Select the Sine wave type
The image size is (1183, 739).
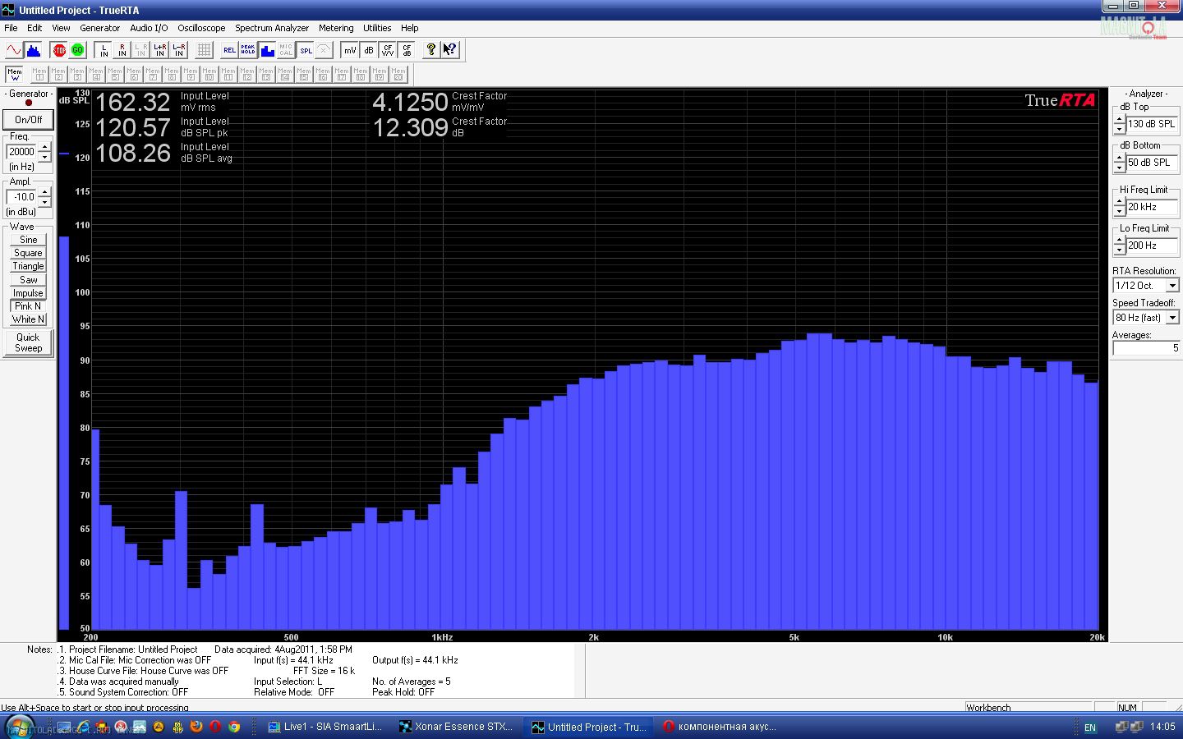28,240
